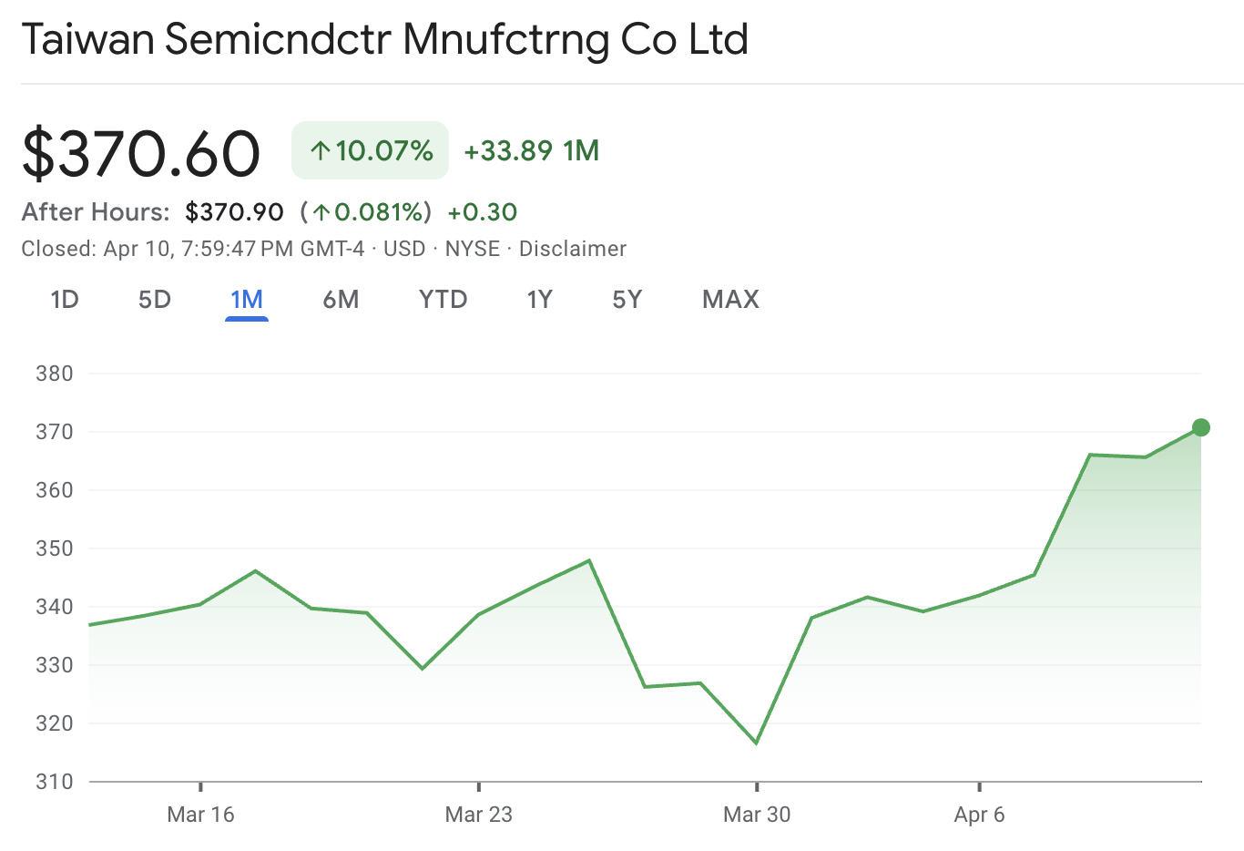Click the Mar 30 axis label
This screenshot has height=851, width=1244.
[x=757, y=815]
